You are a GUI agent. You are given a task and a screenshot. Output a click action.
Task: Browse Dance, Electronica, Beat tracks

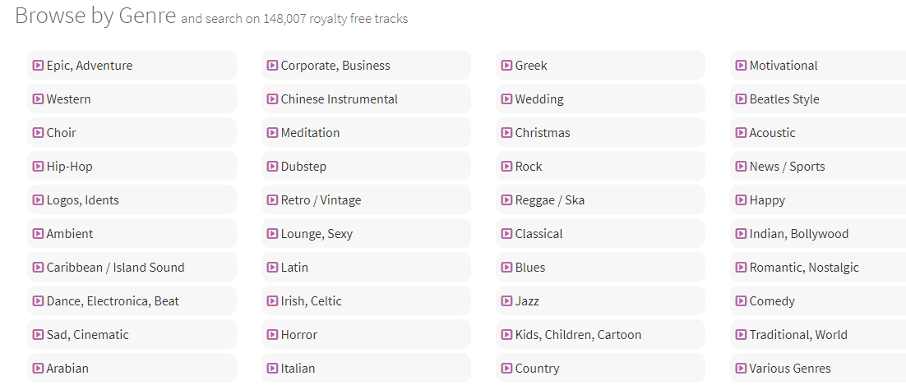click(113, 301)
